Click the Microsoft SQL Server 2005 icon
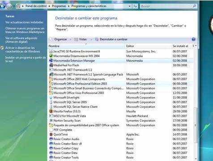This screenshot has width=213, height=161. pos(51,102)
